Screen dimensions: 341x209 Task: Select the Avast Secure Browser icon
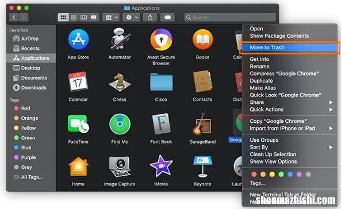[x=161, y=40]
